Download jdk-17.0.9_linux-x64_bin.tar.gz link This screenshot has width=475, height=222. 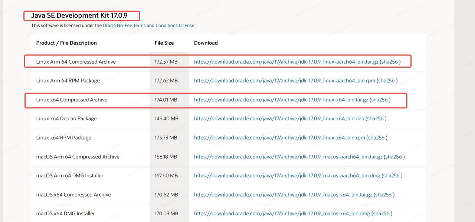(281, 100)
